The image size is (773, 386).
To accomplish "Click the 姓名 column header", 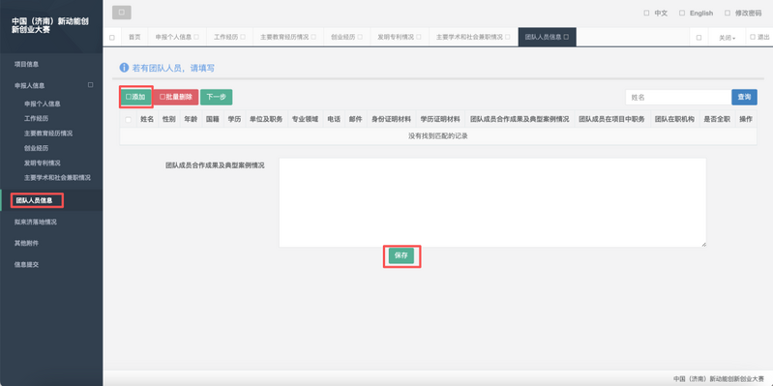I will 147,119.
